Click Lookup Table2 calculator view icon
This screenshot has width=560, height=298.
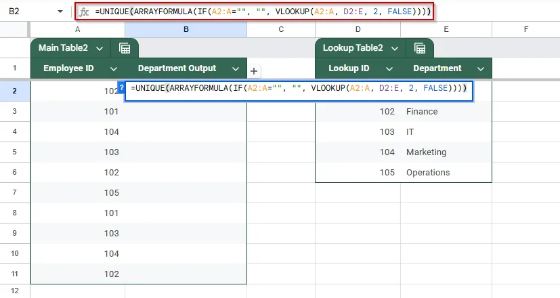click(x=420, y=48)
